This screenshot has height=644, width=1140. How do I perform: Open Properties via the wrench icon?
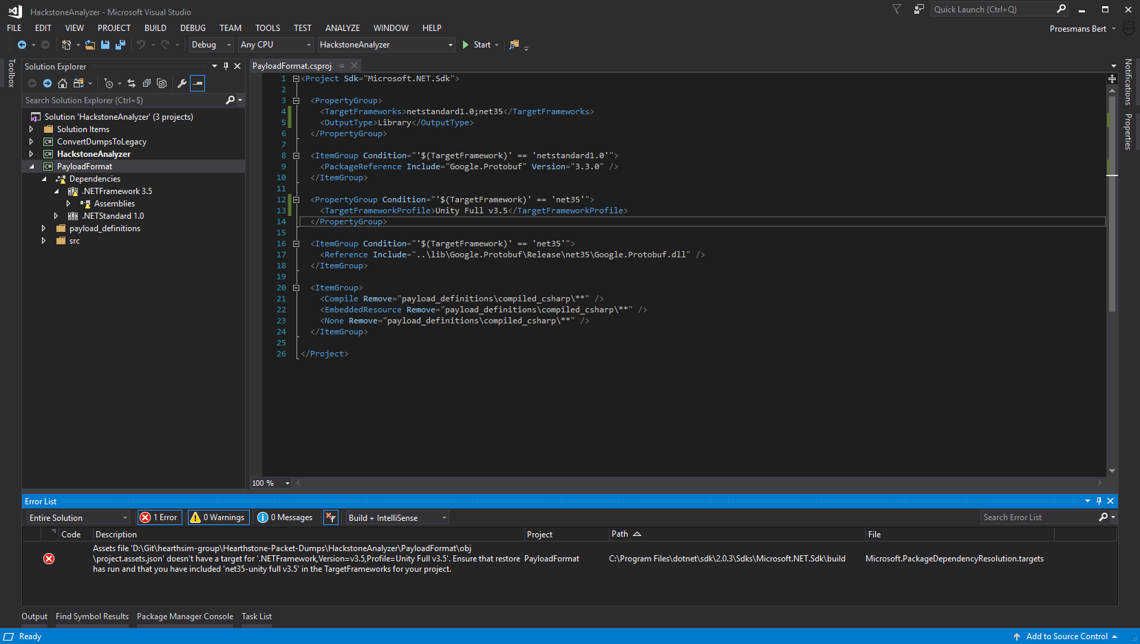182,83
